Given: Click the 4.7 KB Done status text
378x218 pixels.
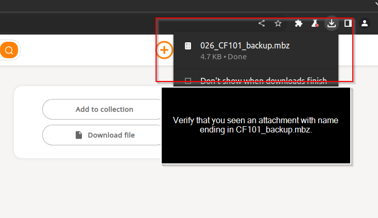Looking at the screenshot, I should (224, 57).
